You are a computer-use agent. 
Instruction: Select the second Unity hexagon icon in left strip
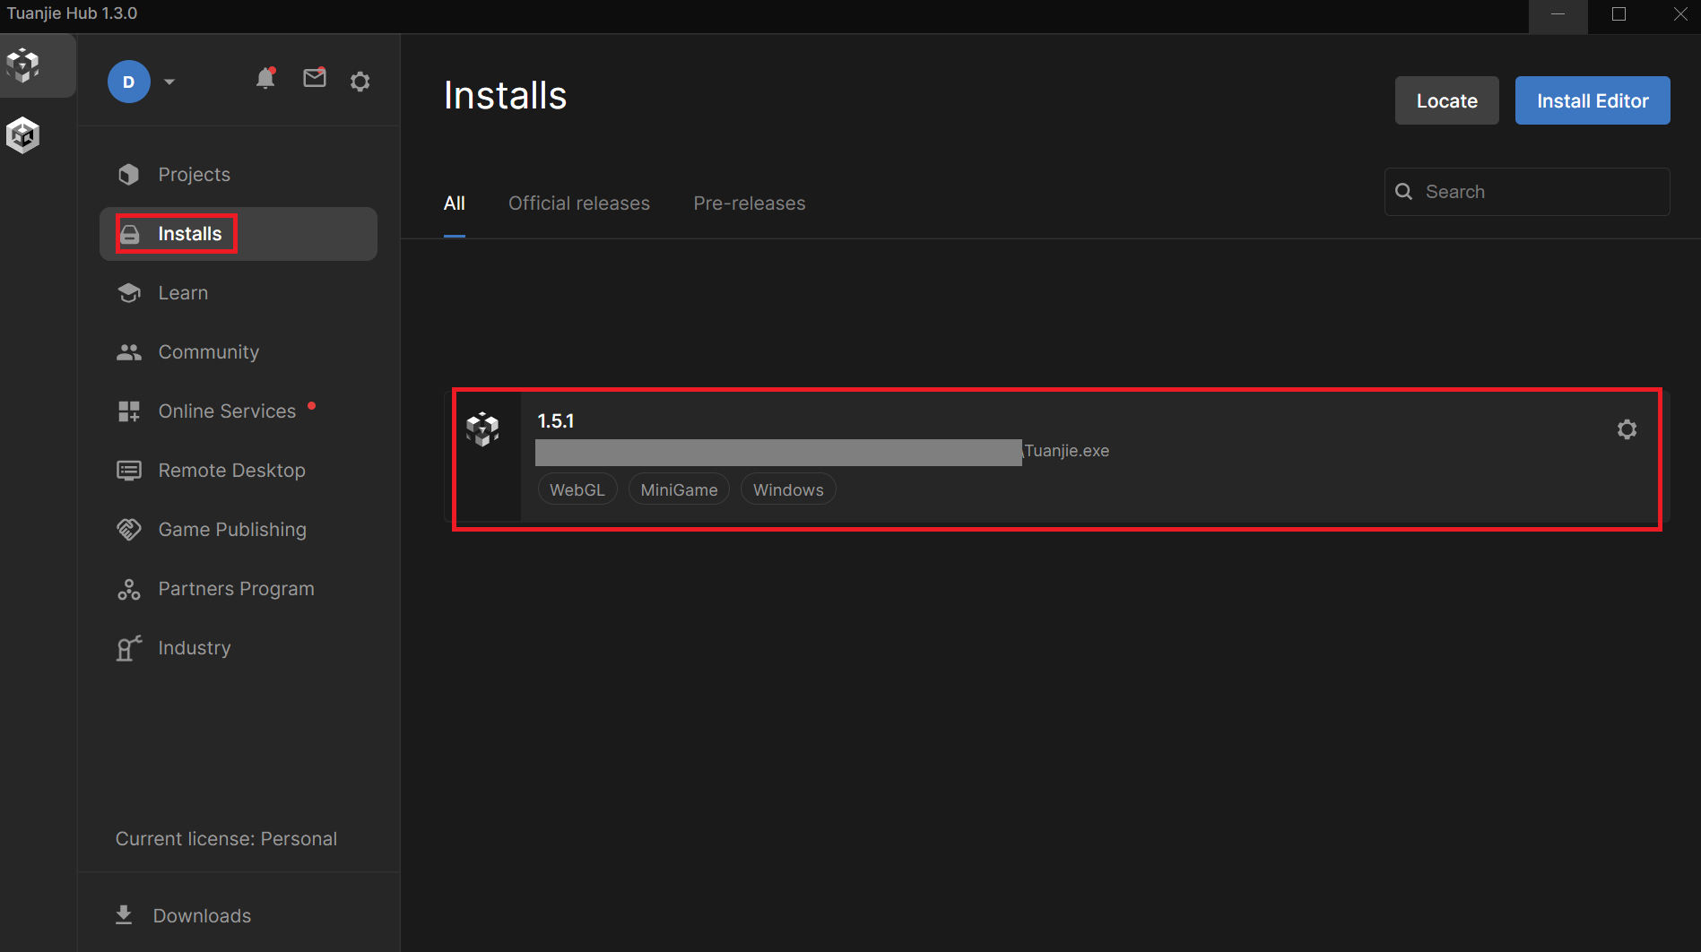pyautogui.click(x=23, y=135)
